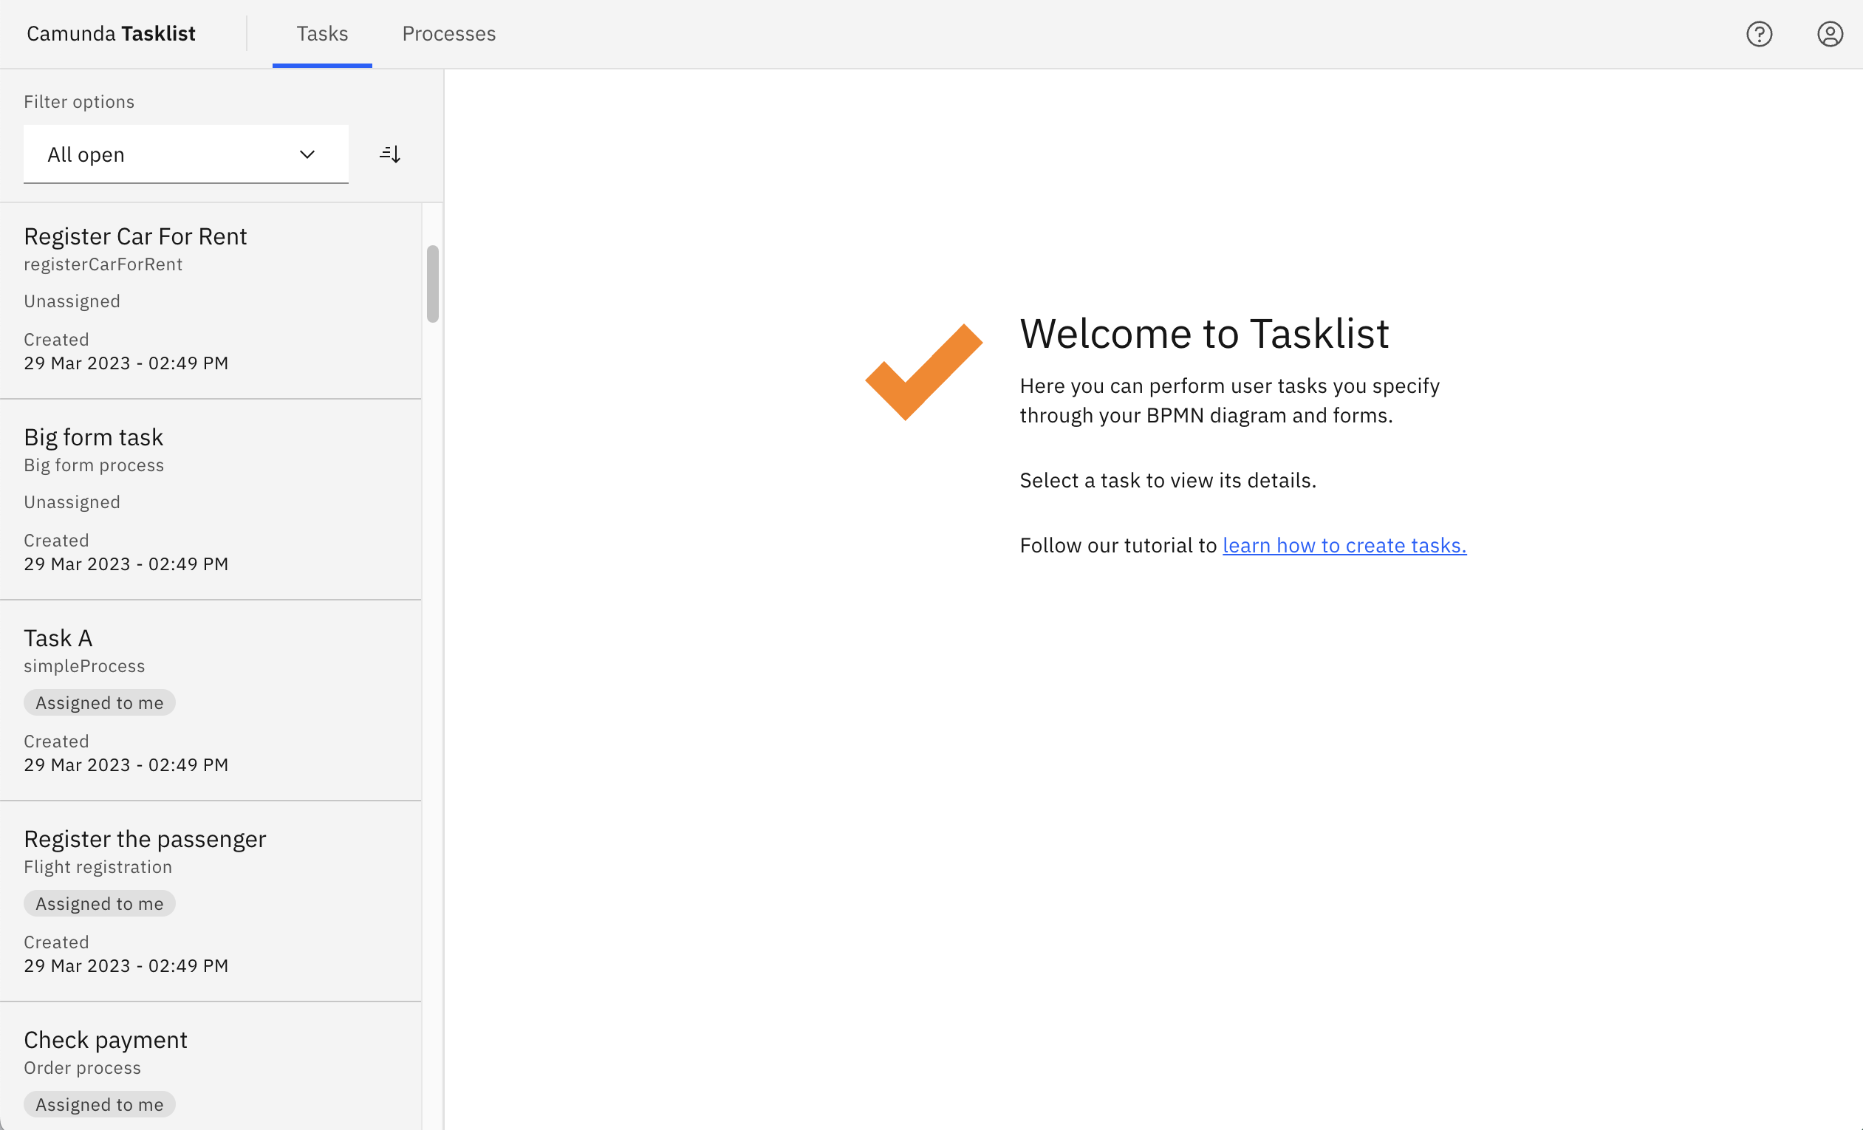Switch to the Tasks tab
This screenshot has height=1130, width=1863.
[322, 34]
